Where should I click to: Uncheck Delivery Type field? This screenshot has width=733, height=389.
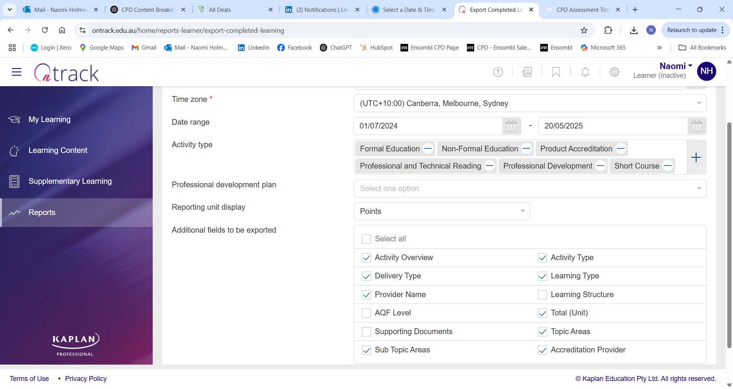(366, 276)
